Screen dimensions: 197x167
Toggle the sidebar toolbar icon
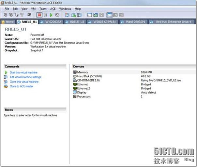point(89,15)
